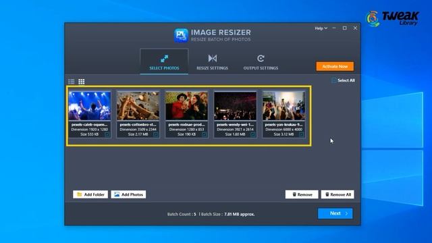Click the 'Dimension 3509 x 2344' text
The height and width of the screenshot is (243, 432).
[138, 130]
